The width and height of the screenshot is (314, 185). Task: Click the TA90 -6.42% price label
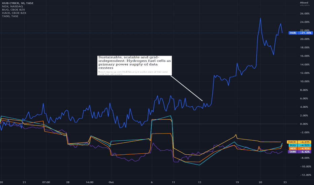[x=300, y=152]
